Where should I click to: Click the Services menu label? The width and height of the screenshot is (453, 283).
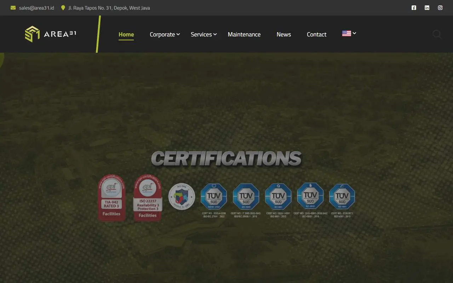point(201,34)
